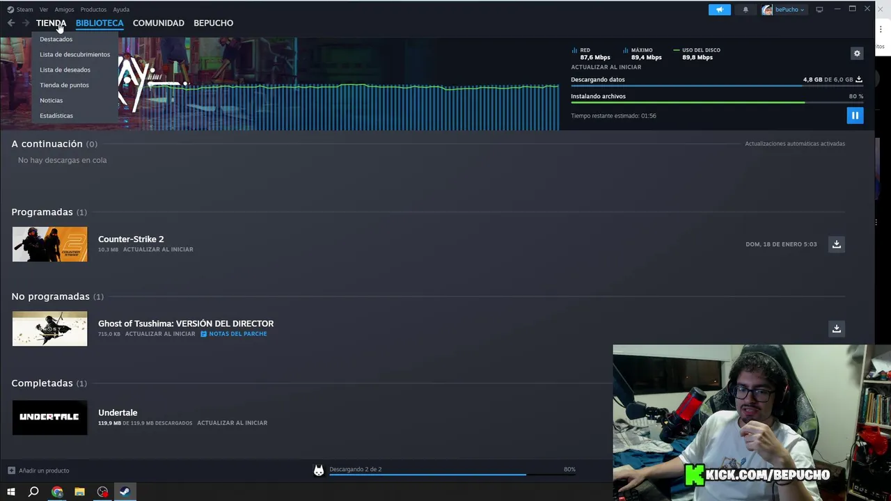
Task: Open File Explorer from the taskbar
Action: coord(79,492)
